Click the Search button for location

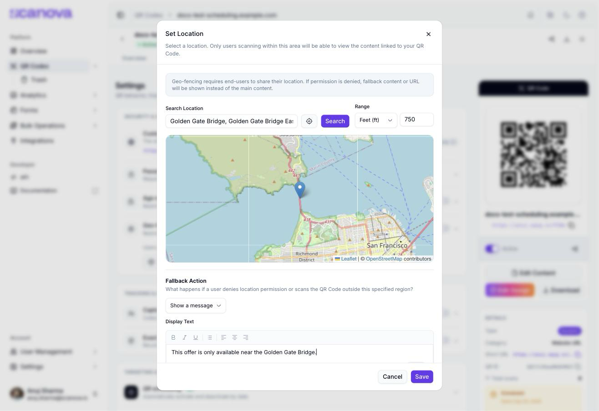335,121
